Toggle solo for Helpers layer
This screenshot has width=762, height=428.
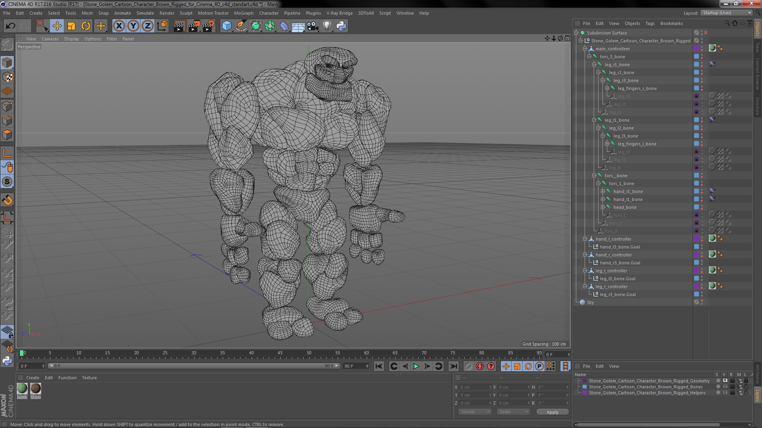[x=718, y=393]
